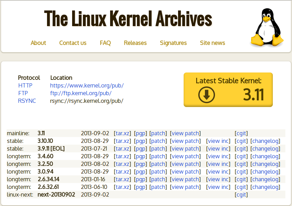Open view inc for longterm 3.4.60
This screenshot has height=206, width=292.
point(218,156)
